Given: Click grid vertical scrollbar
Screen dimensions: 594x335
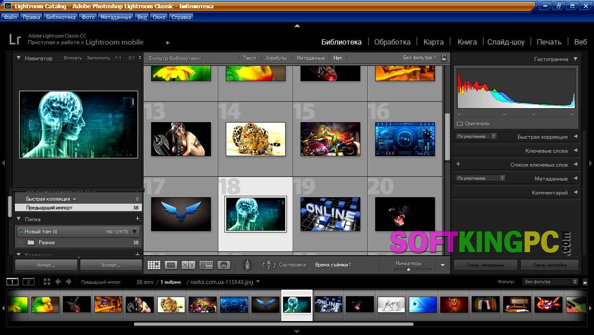Looking at the screenshot, I should point(447,137).
